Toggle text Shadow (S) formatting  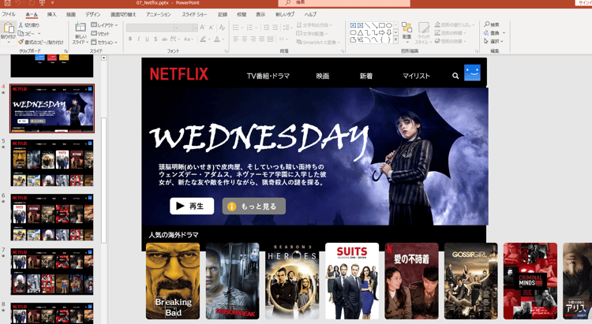coord(155,39)
